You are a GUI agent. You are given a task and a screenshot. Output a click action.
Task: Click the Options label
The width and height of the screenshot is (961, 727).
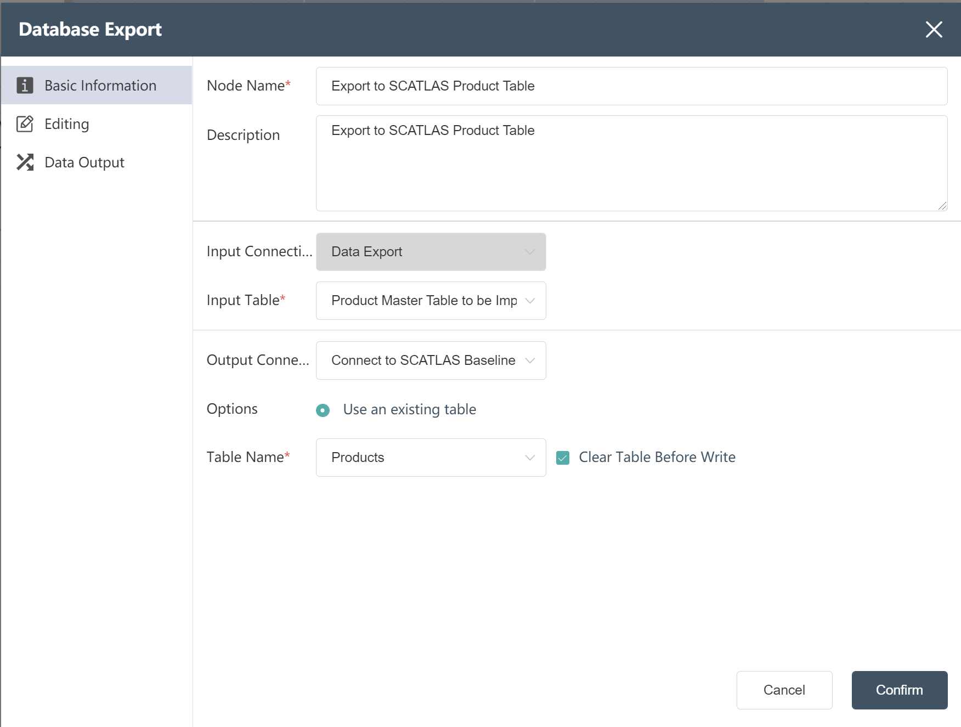tap(232, 409)
